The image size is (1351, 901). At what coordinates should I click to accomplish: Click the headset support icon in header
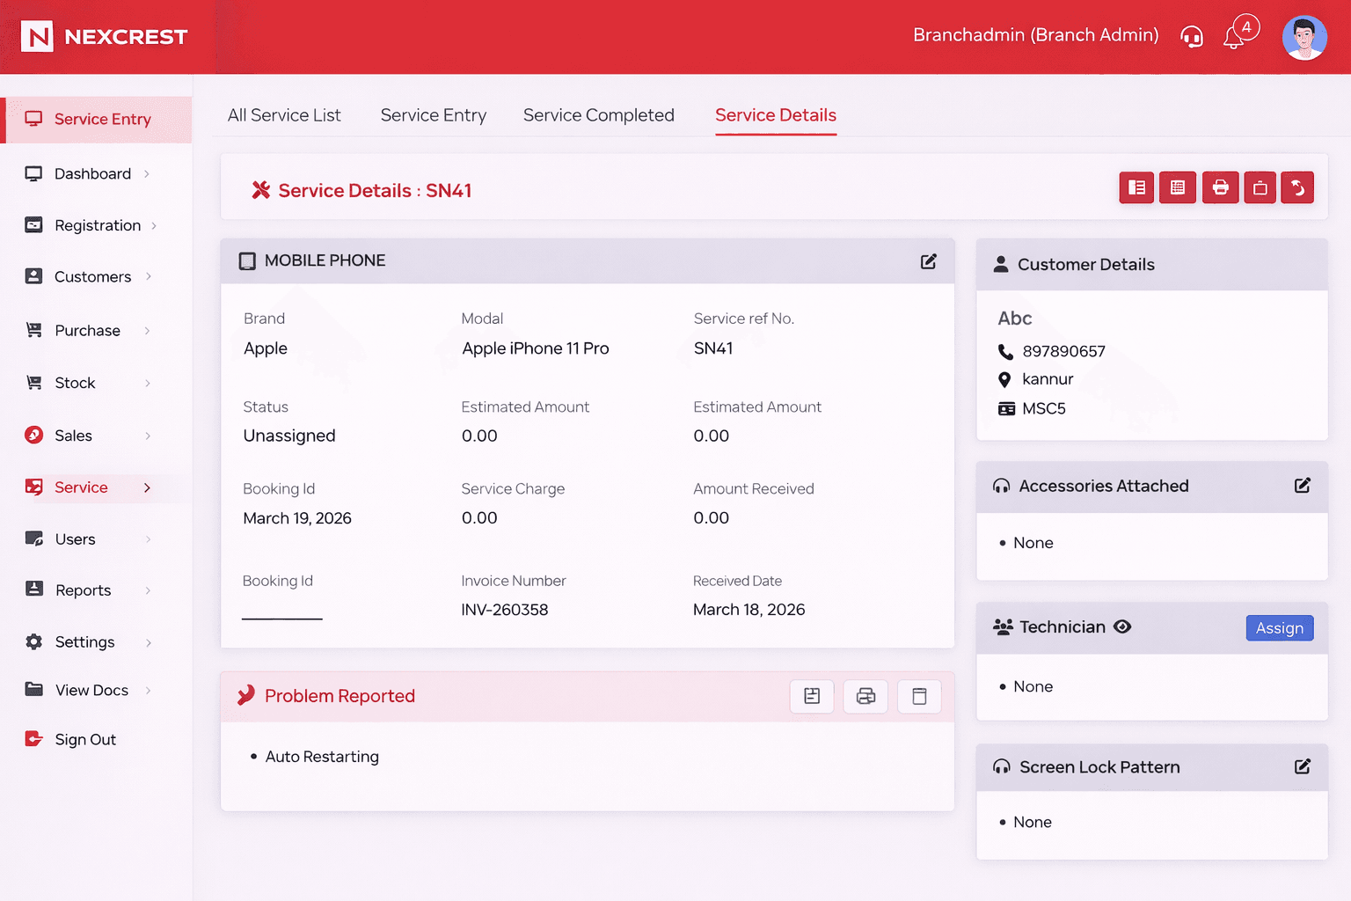(x=1192, y=37)
